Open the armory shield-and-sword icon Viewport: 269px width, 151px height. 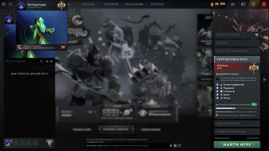point(243,4)
